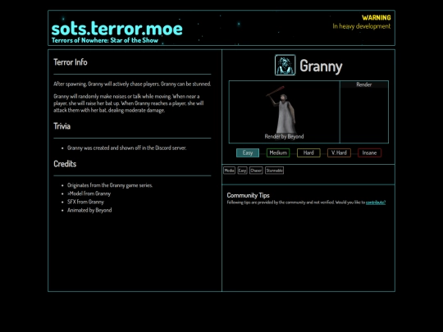The height and width of the screenshot is (332, 443).
Task: Select the Medium difficulty button
Action: [x=278, y=152]
